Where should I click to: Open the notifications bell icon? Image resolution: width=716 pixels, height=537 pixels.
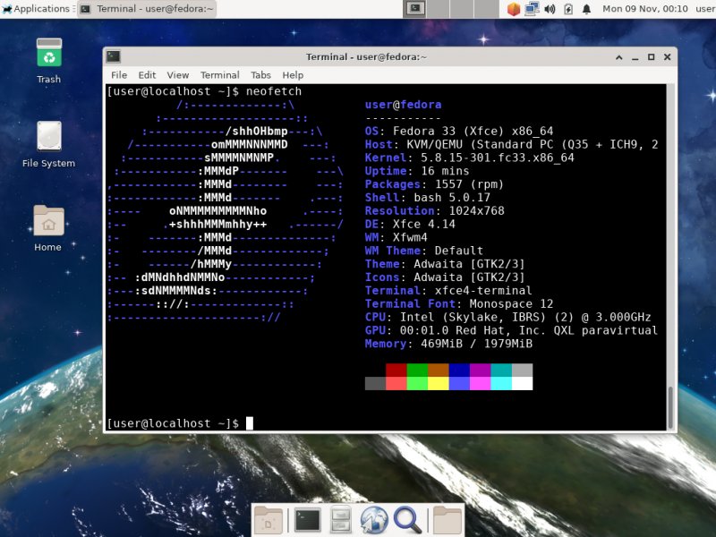coord(587,9)
